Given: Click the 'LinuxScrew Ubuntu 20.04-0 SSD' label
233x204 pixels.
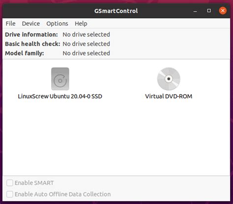Looking at the screenshot, I should [60, 96].
